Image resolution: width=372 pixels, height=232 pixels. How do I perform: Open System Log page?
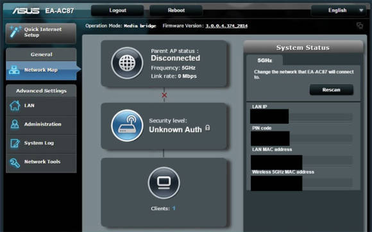41,143
